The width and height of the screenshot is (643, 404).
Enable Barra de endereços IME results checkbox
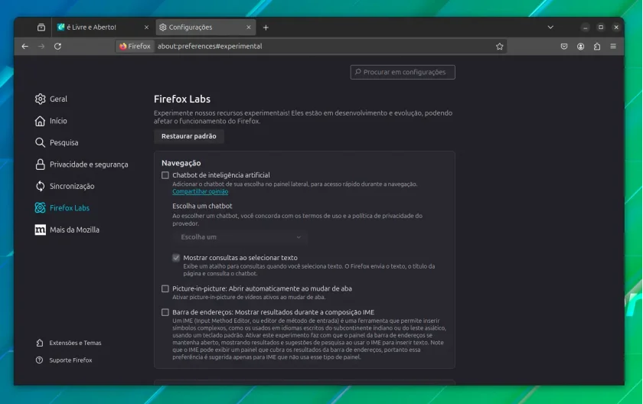coord(165,312)
